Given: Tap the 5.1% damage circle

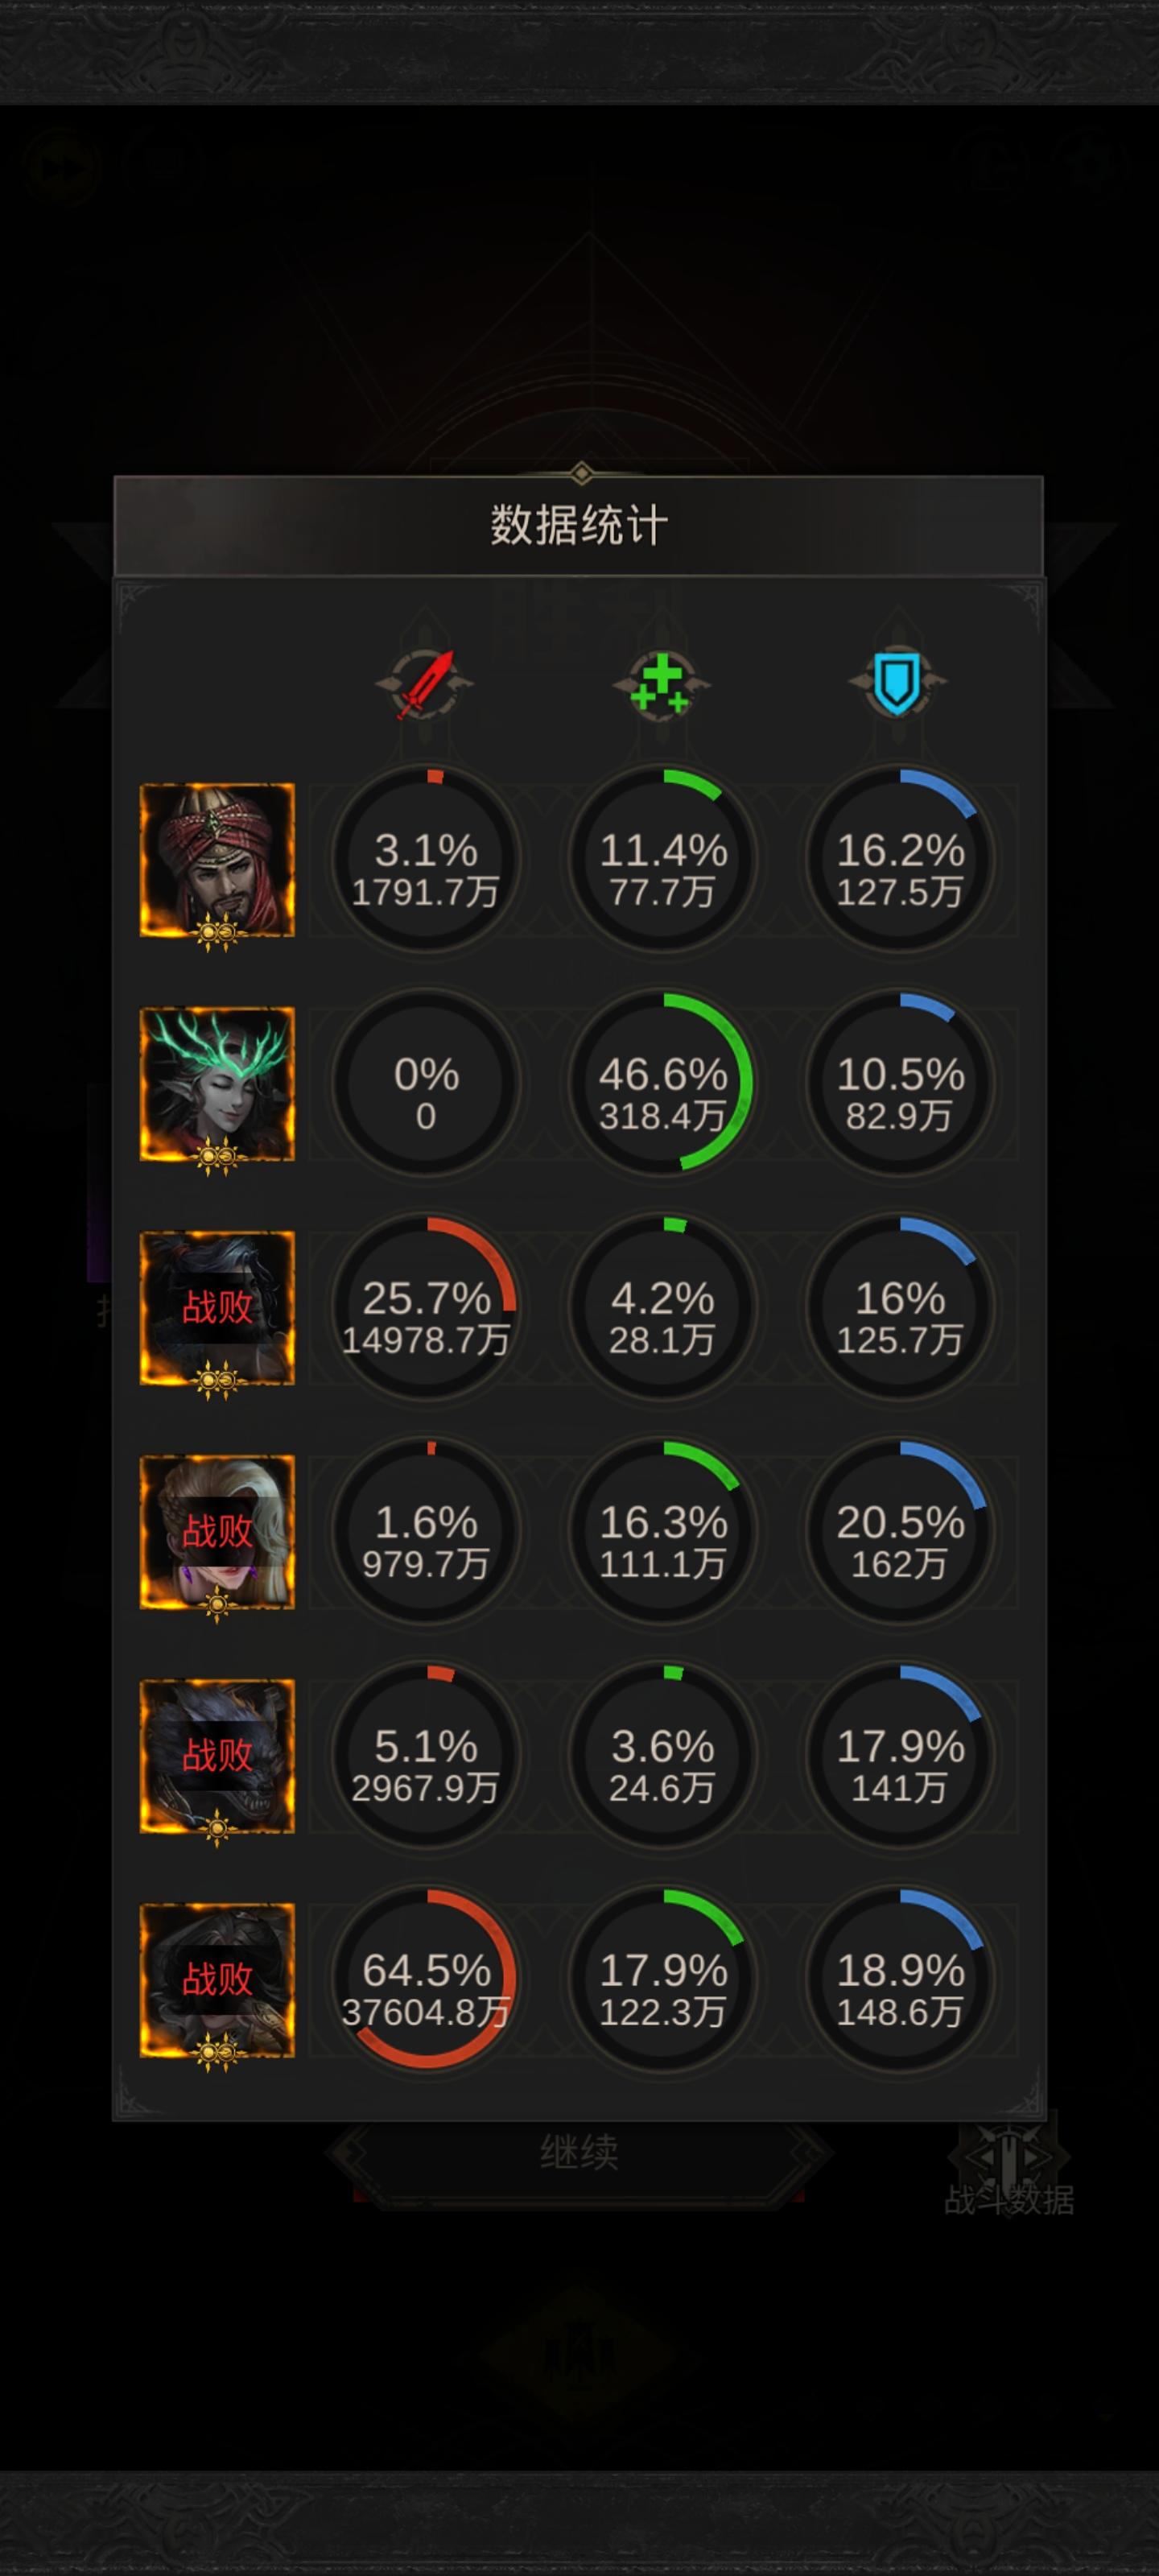Looking at the screenshot, I should coord(426,1754).
